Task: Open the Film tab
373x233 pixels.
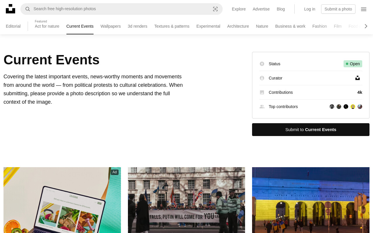Action: coord(337,26)
